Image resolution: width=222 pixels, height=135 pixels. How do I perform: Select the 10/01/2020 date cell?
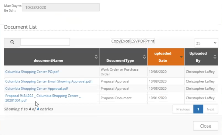tap(166, 98)
